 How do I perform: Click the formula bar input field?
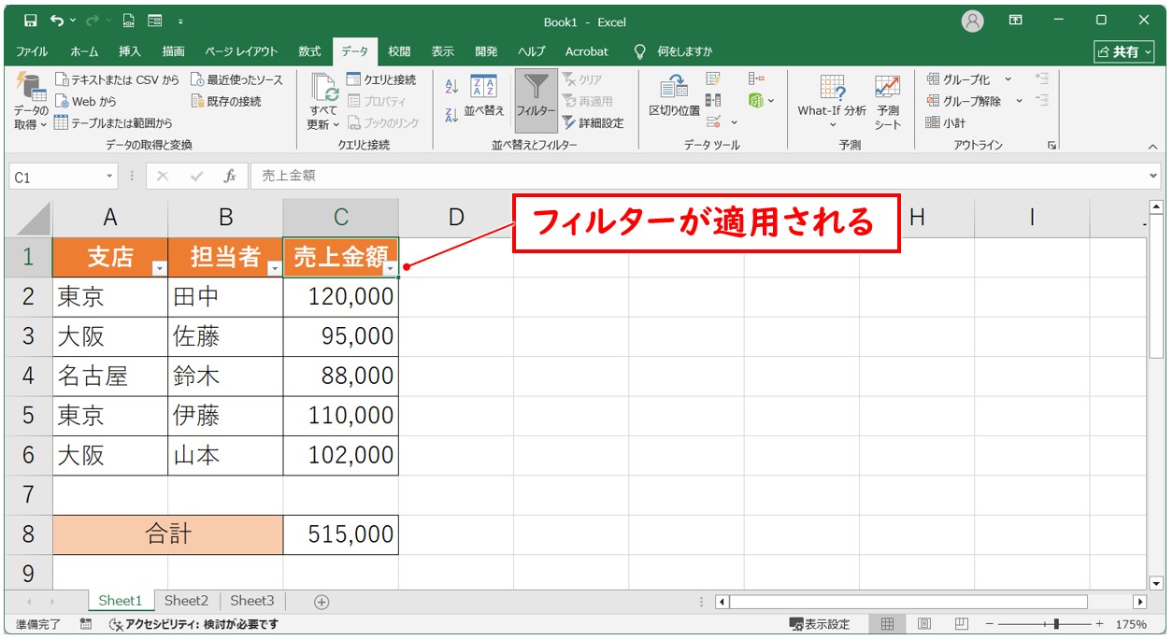coord(701,176)
